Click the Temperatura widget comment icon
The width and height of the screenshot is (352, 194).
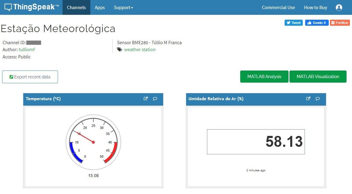click(155, 98)
